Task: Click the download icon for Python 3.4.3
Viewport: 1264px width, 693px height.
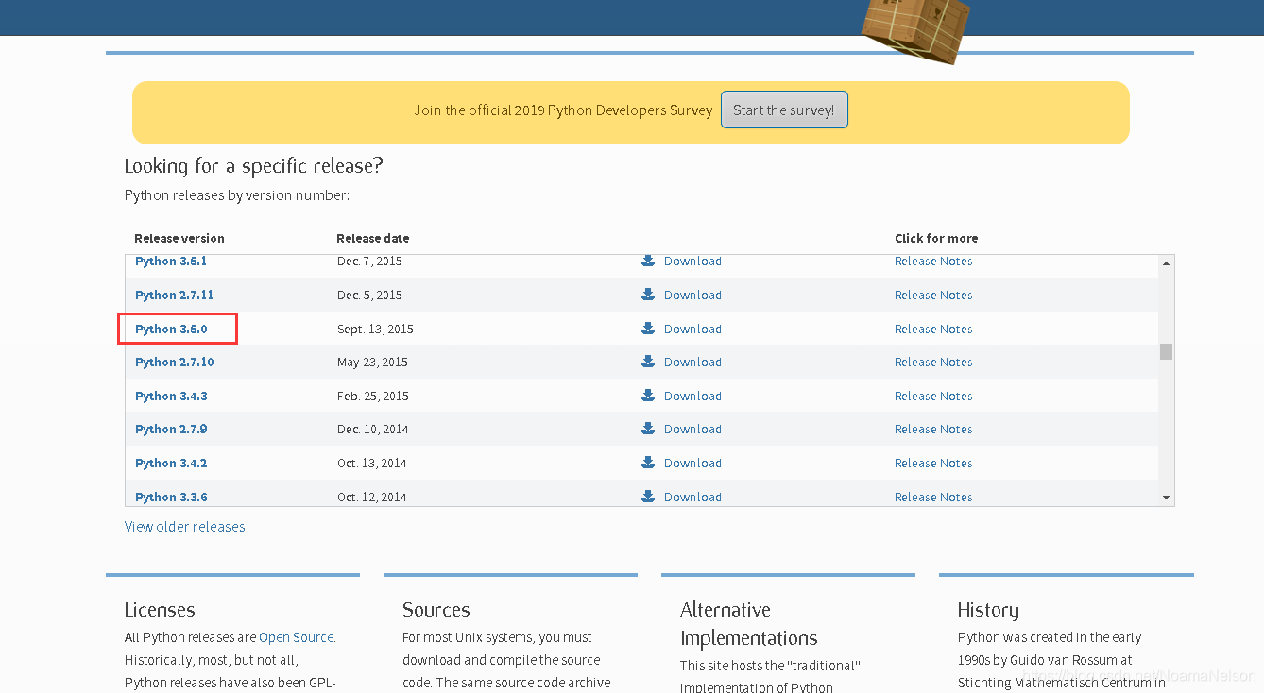Action: (x=648, y=396)
